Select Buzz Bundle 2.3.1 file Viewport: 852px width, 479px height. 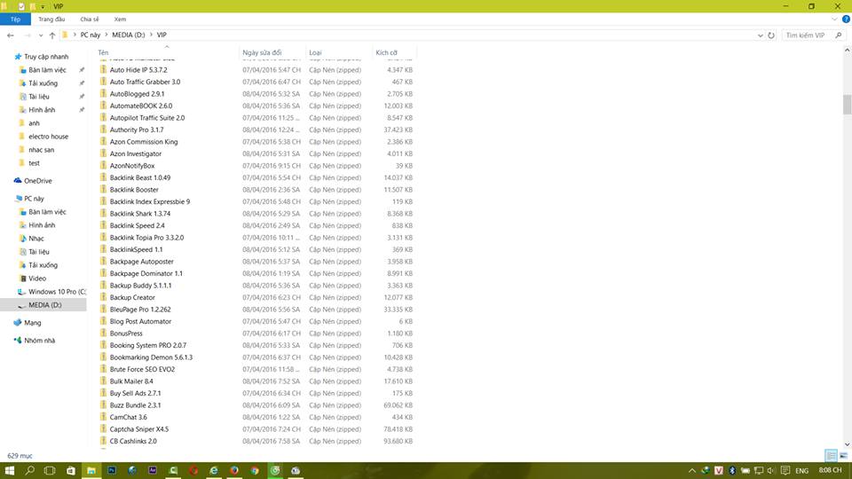pos(135,405)
